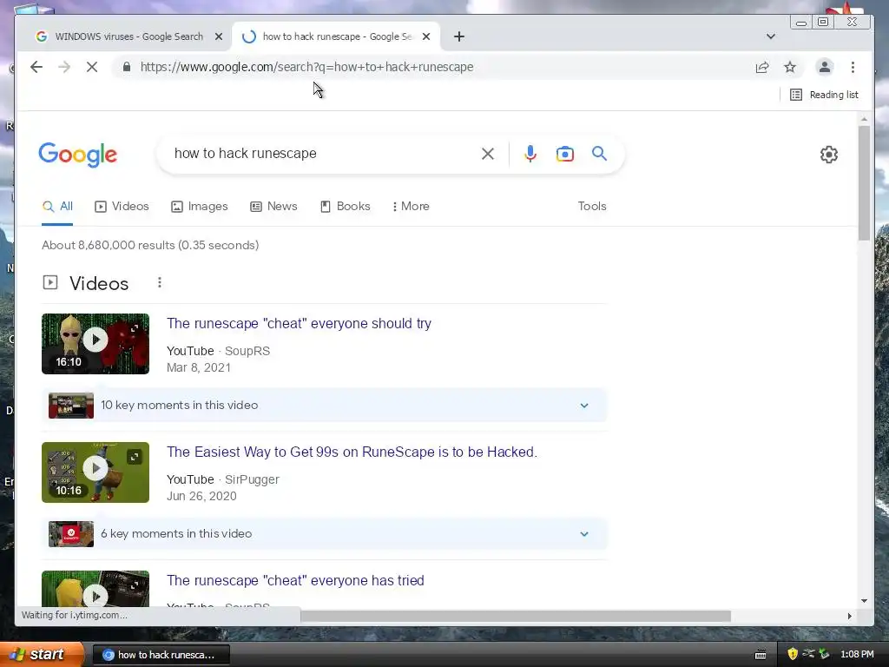Expand 6 key moments in this video
Viewport: 889px width, 667px height.
[325, 534]
